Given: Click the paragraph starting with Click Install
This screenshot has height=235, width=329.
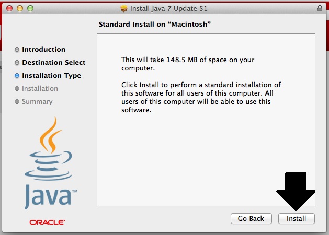Looking at the screenshot, I should pos(201,97).
